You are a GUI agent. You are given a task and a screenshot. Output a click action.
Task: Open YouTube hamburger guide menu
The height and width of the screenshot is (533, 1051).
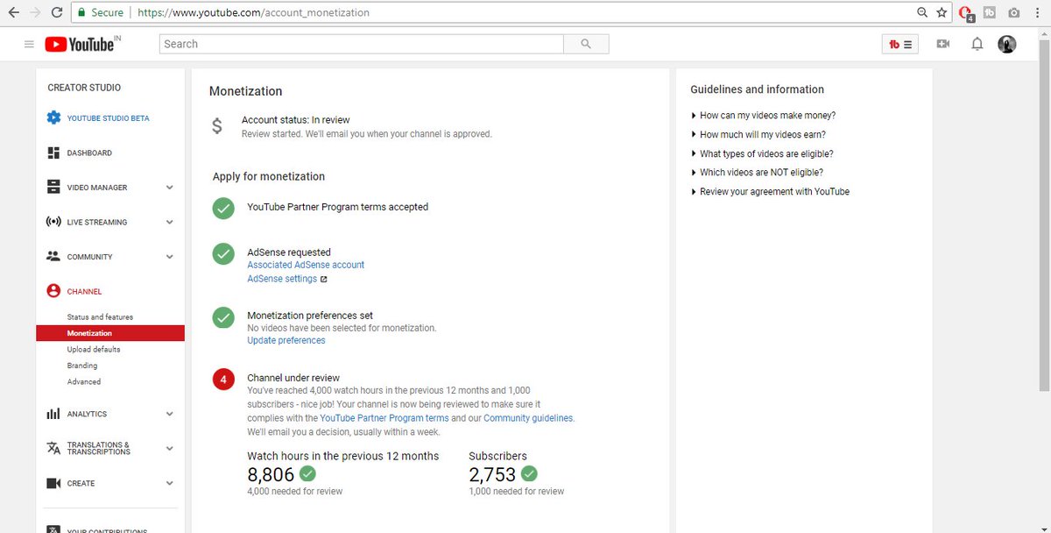29,44
